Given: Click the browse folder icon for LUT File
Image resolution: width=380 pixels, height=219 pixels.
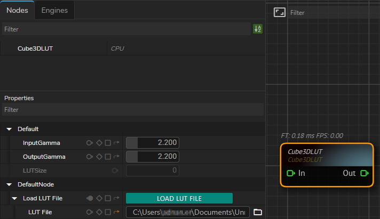Looking at the screenshot, I should 258,212.
